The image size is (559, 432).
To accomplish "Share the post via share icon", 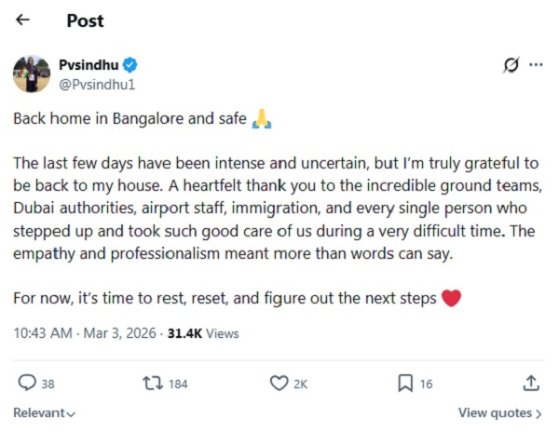I will [x=530, y=383].
